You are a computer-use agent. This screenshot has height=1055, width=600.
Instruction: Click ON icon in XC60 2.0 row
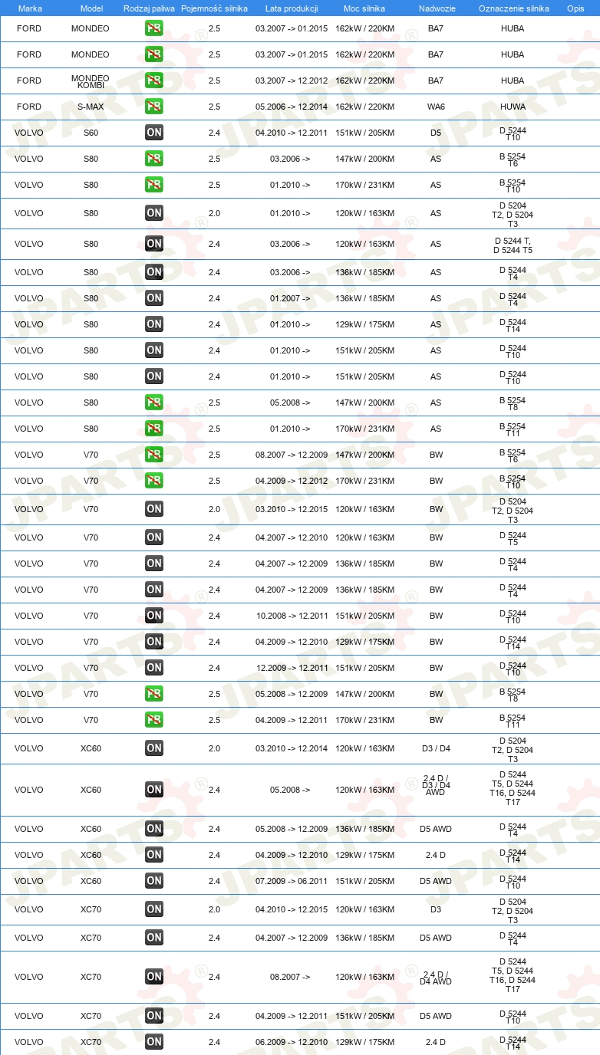pos(154,748)
